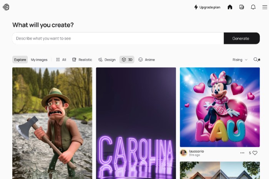Like lauosorio's image with the heart
The width and height of the screenshot is (269, 179).
255,153
